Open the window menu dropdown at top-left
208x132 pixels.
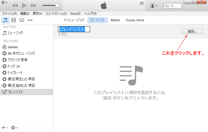pyautogui.click(x=4, y=2)
